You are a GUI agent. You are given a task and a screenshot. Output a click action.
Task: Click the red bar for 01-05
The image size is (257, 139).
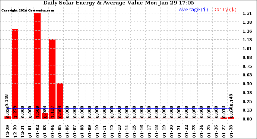60,101
